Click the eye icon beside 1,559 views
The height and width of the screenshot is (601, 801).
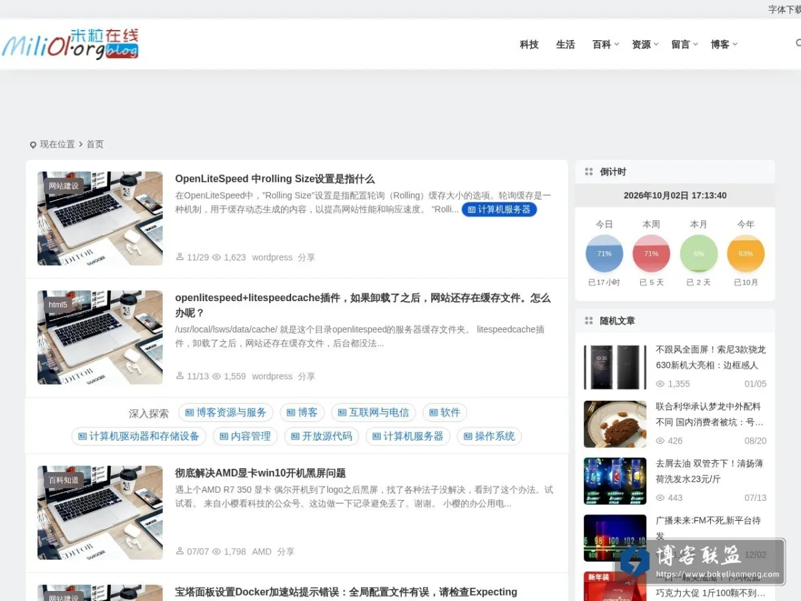pyautogui.click(x=216, y=376)
